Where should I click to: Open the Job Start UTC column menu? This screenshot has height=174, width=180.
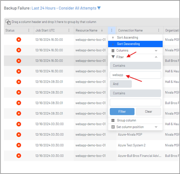point(69,30)
